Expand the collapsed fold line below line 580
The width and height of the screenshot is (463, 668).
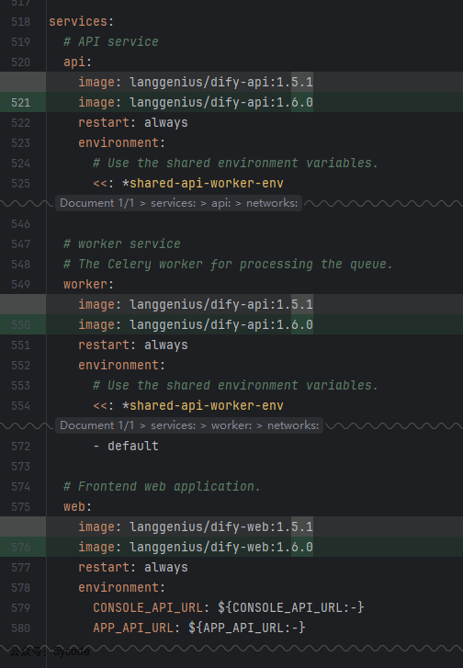tap(231, 650)
